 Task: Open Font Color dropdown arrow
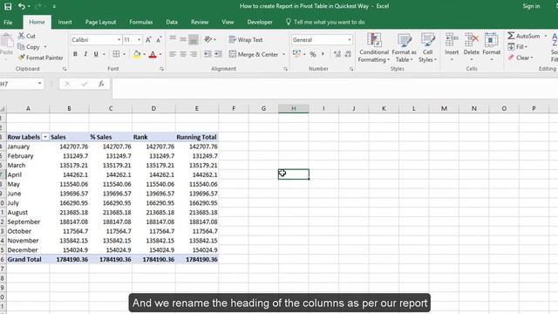160,54
